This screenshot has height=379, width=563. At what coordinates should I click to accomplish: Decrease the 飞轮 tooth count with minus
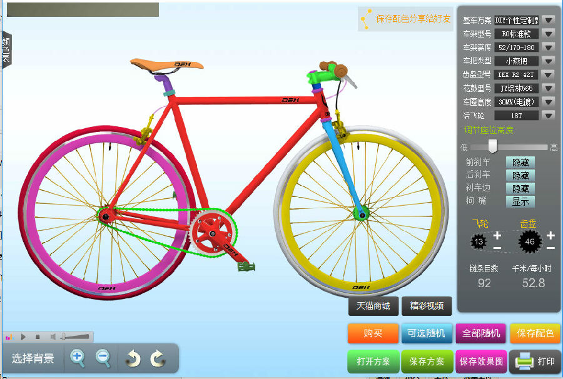coord(497,248)
